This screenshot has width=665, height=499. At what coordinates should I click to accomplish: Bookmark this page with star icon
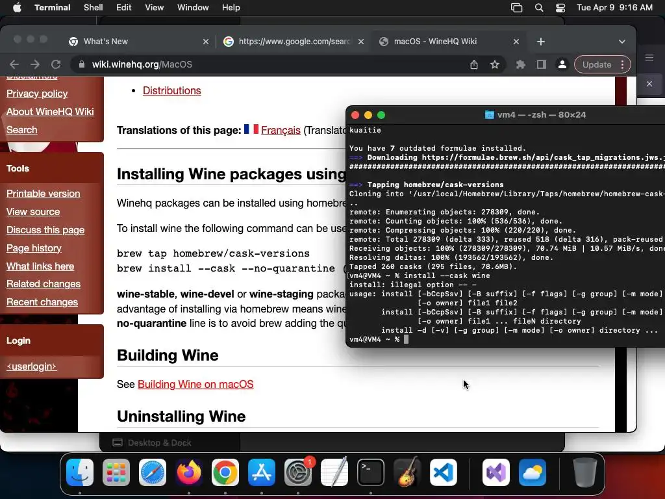[x=495, y=64]
